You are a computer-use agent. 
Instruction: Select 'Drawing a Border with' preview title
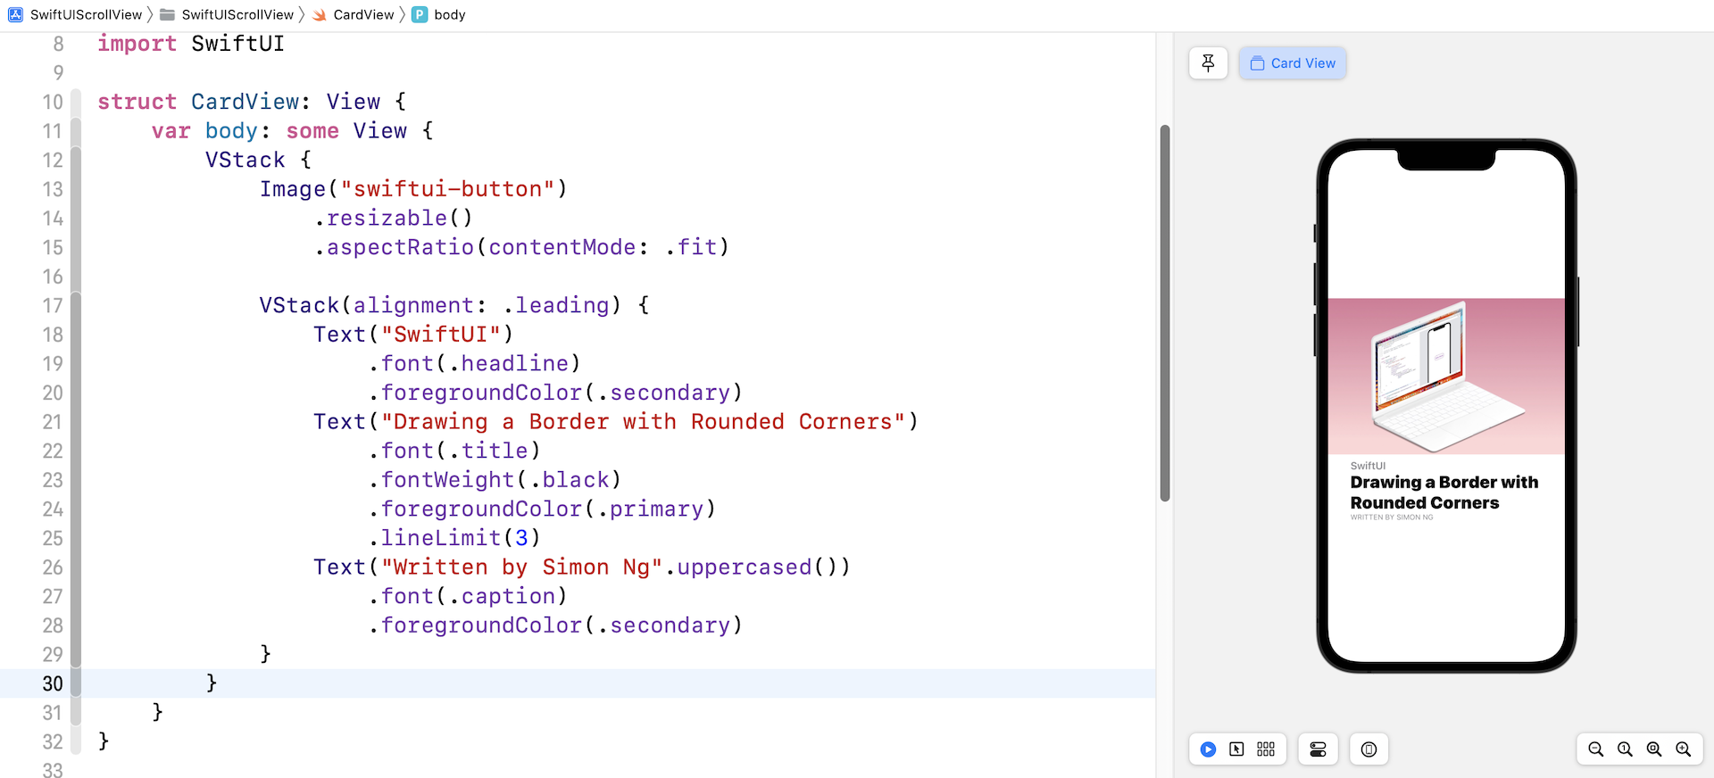(1444, 483)
